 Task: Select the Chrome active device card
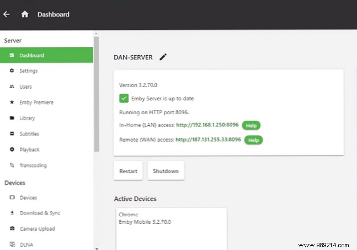coord(172,229)
